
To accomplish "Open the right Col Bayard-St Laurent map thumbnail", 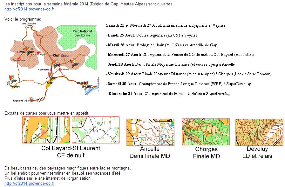I will click(95, 130).
